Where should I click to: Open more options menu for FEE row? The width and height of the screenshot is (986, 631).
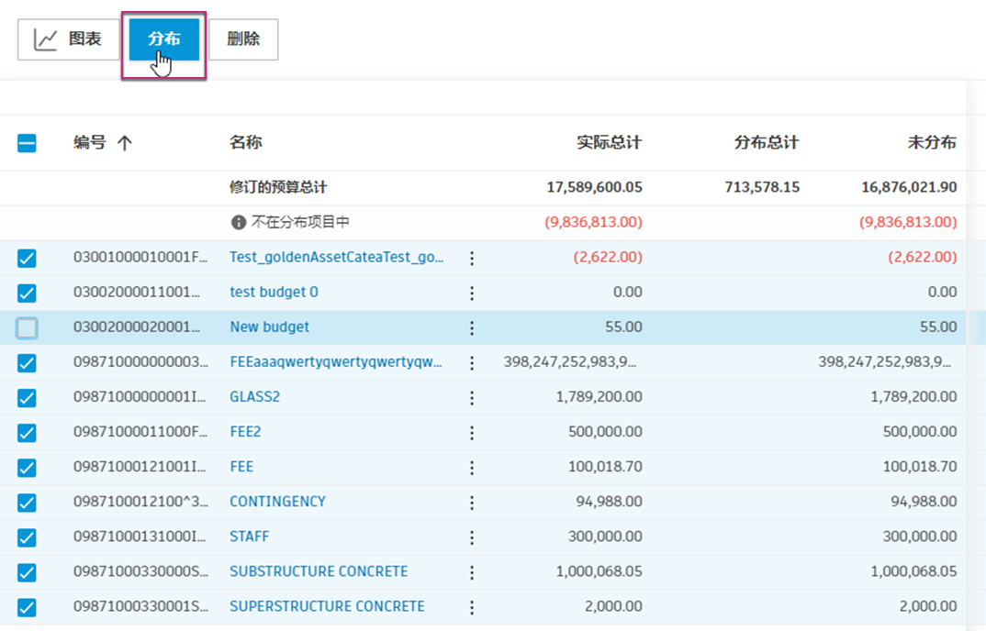[x=472, y=468]
